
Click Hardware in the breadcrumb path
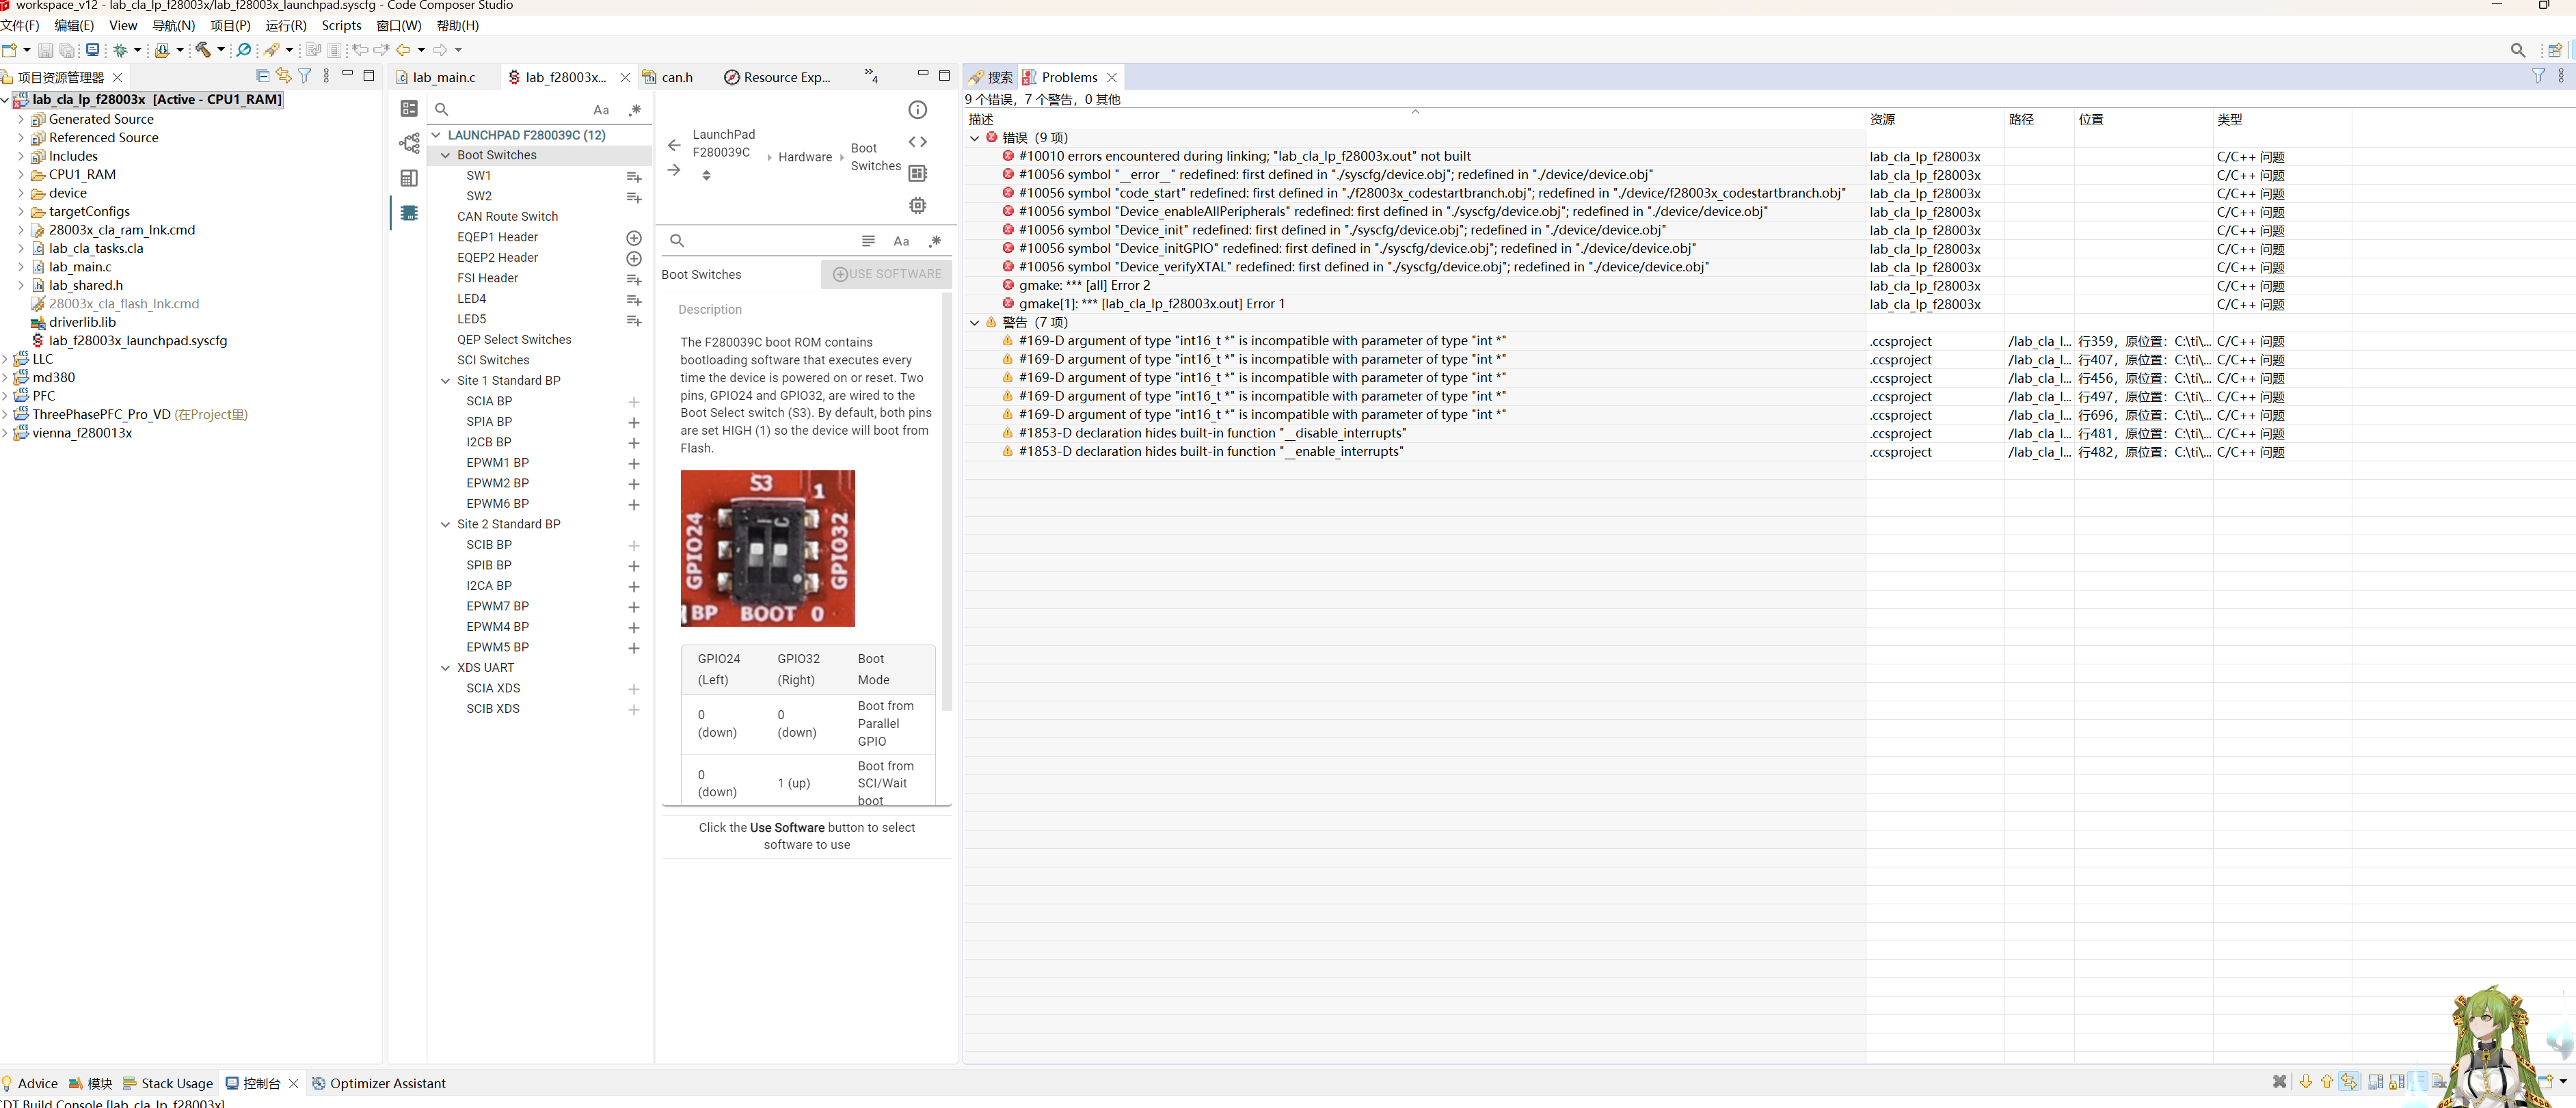(x=804, y=157)
